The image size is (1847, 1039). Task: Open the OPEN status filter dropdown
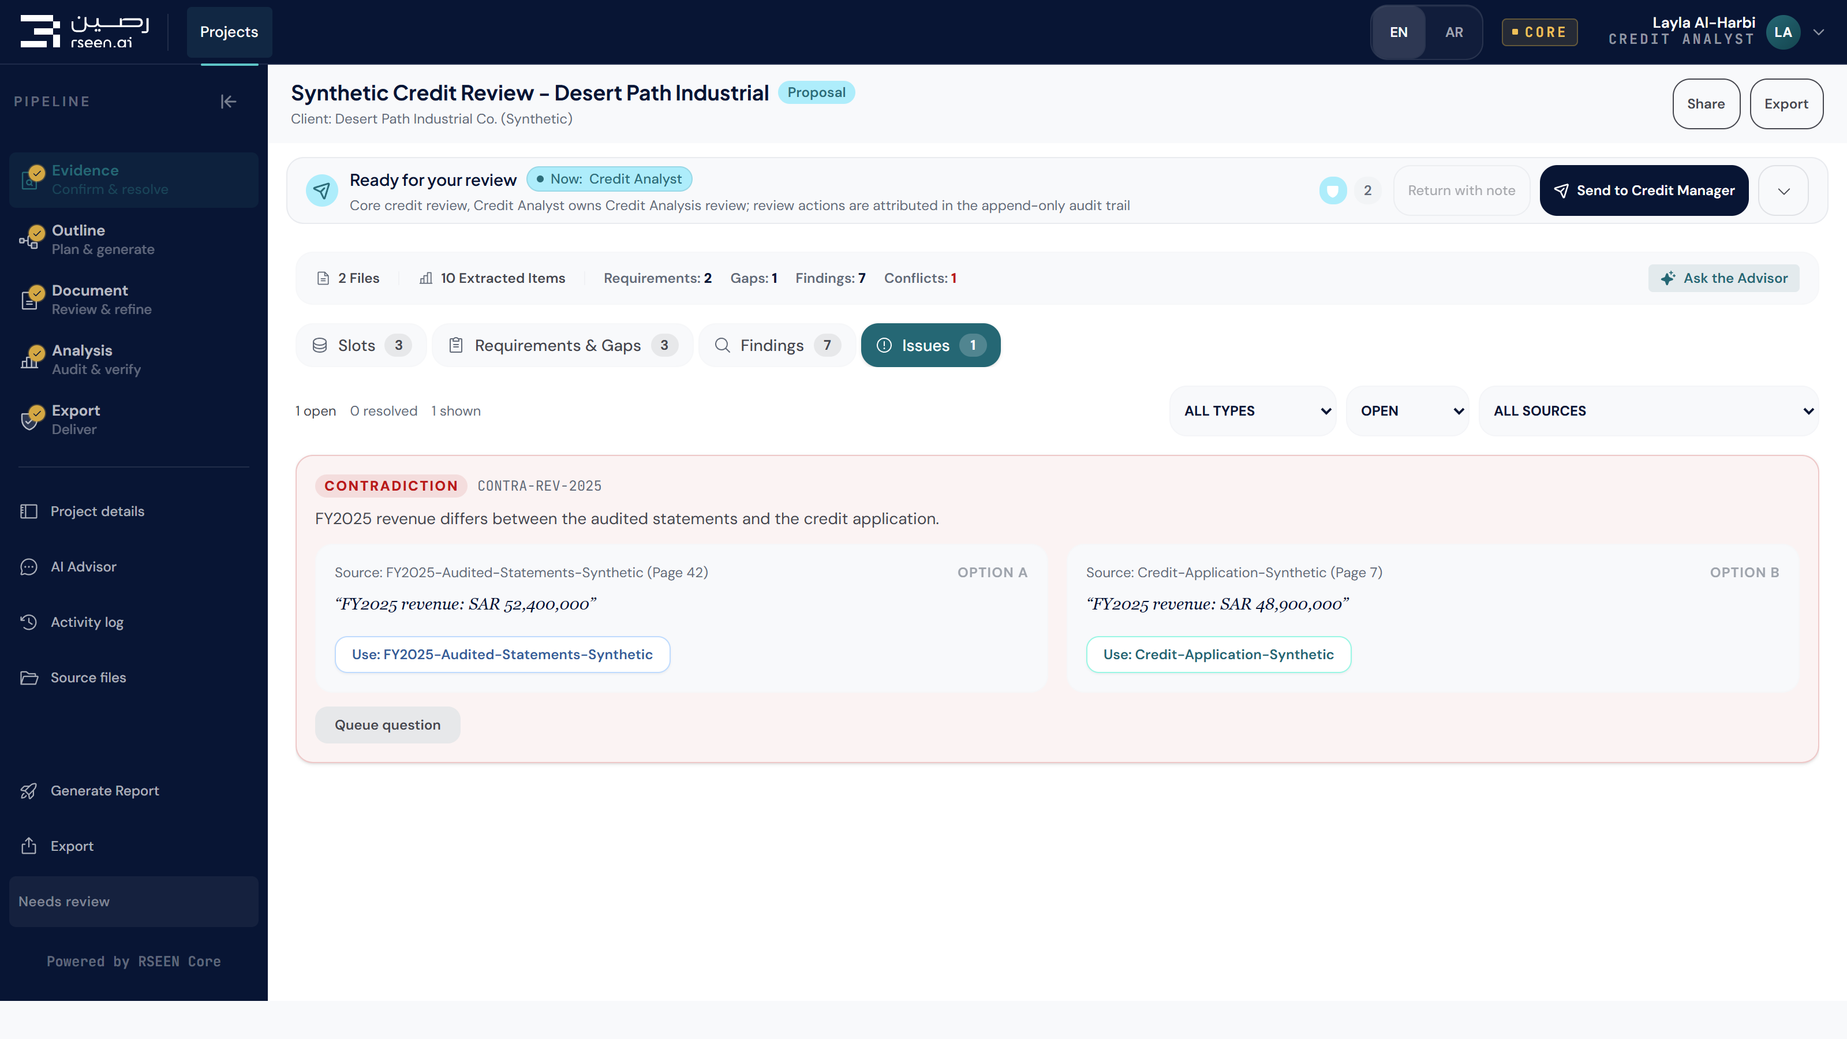(x=1408, y=412)
